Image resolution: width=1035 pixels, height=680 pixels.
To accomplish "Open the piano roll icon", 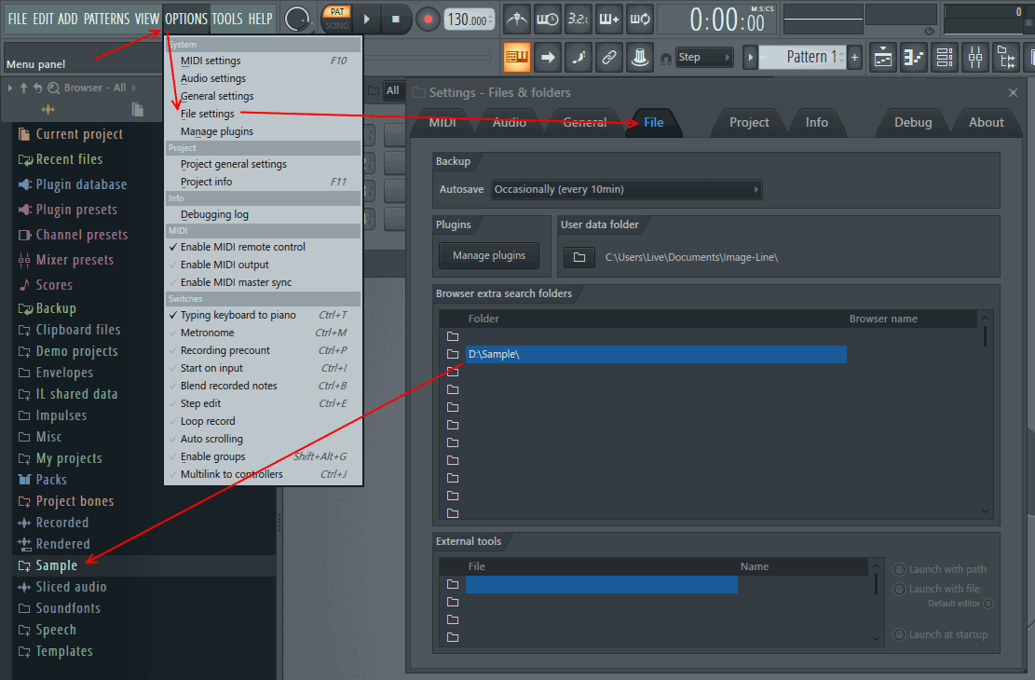I will click(x=914, y=58).
